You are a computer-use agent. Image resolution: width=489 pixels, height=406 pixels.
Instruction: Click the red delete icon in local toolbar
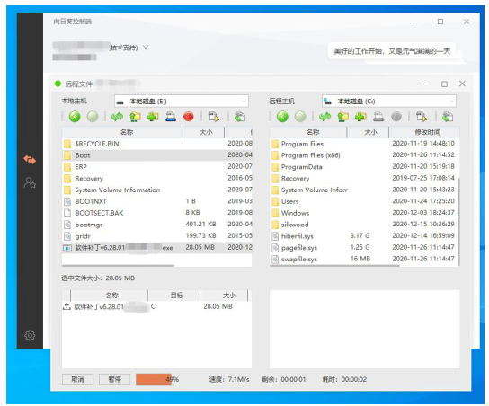point(189,117)
